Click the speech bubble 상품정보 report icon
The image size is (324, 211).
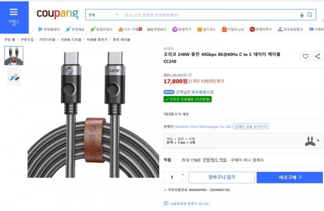point(166,203)
